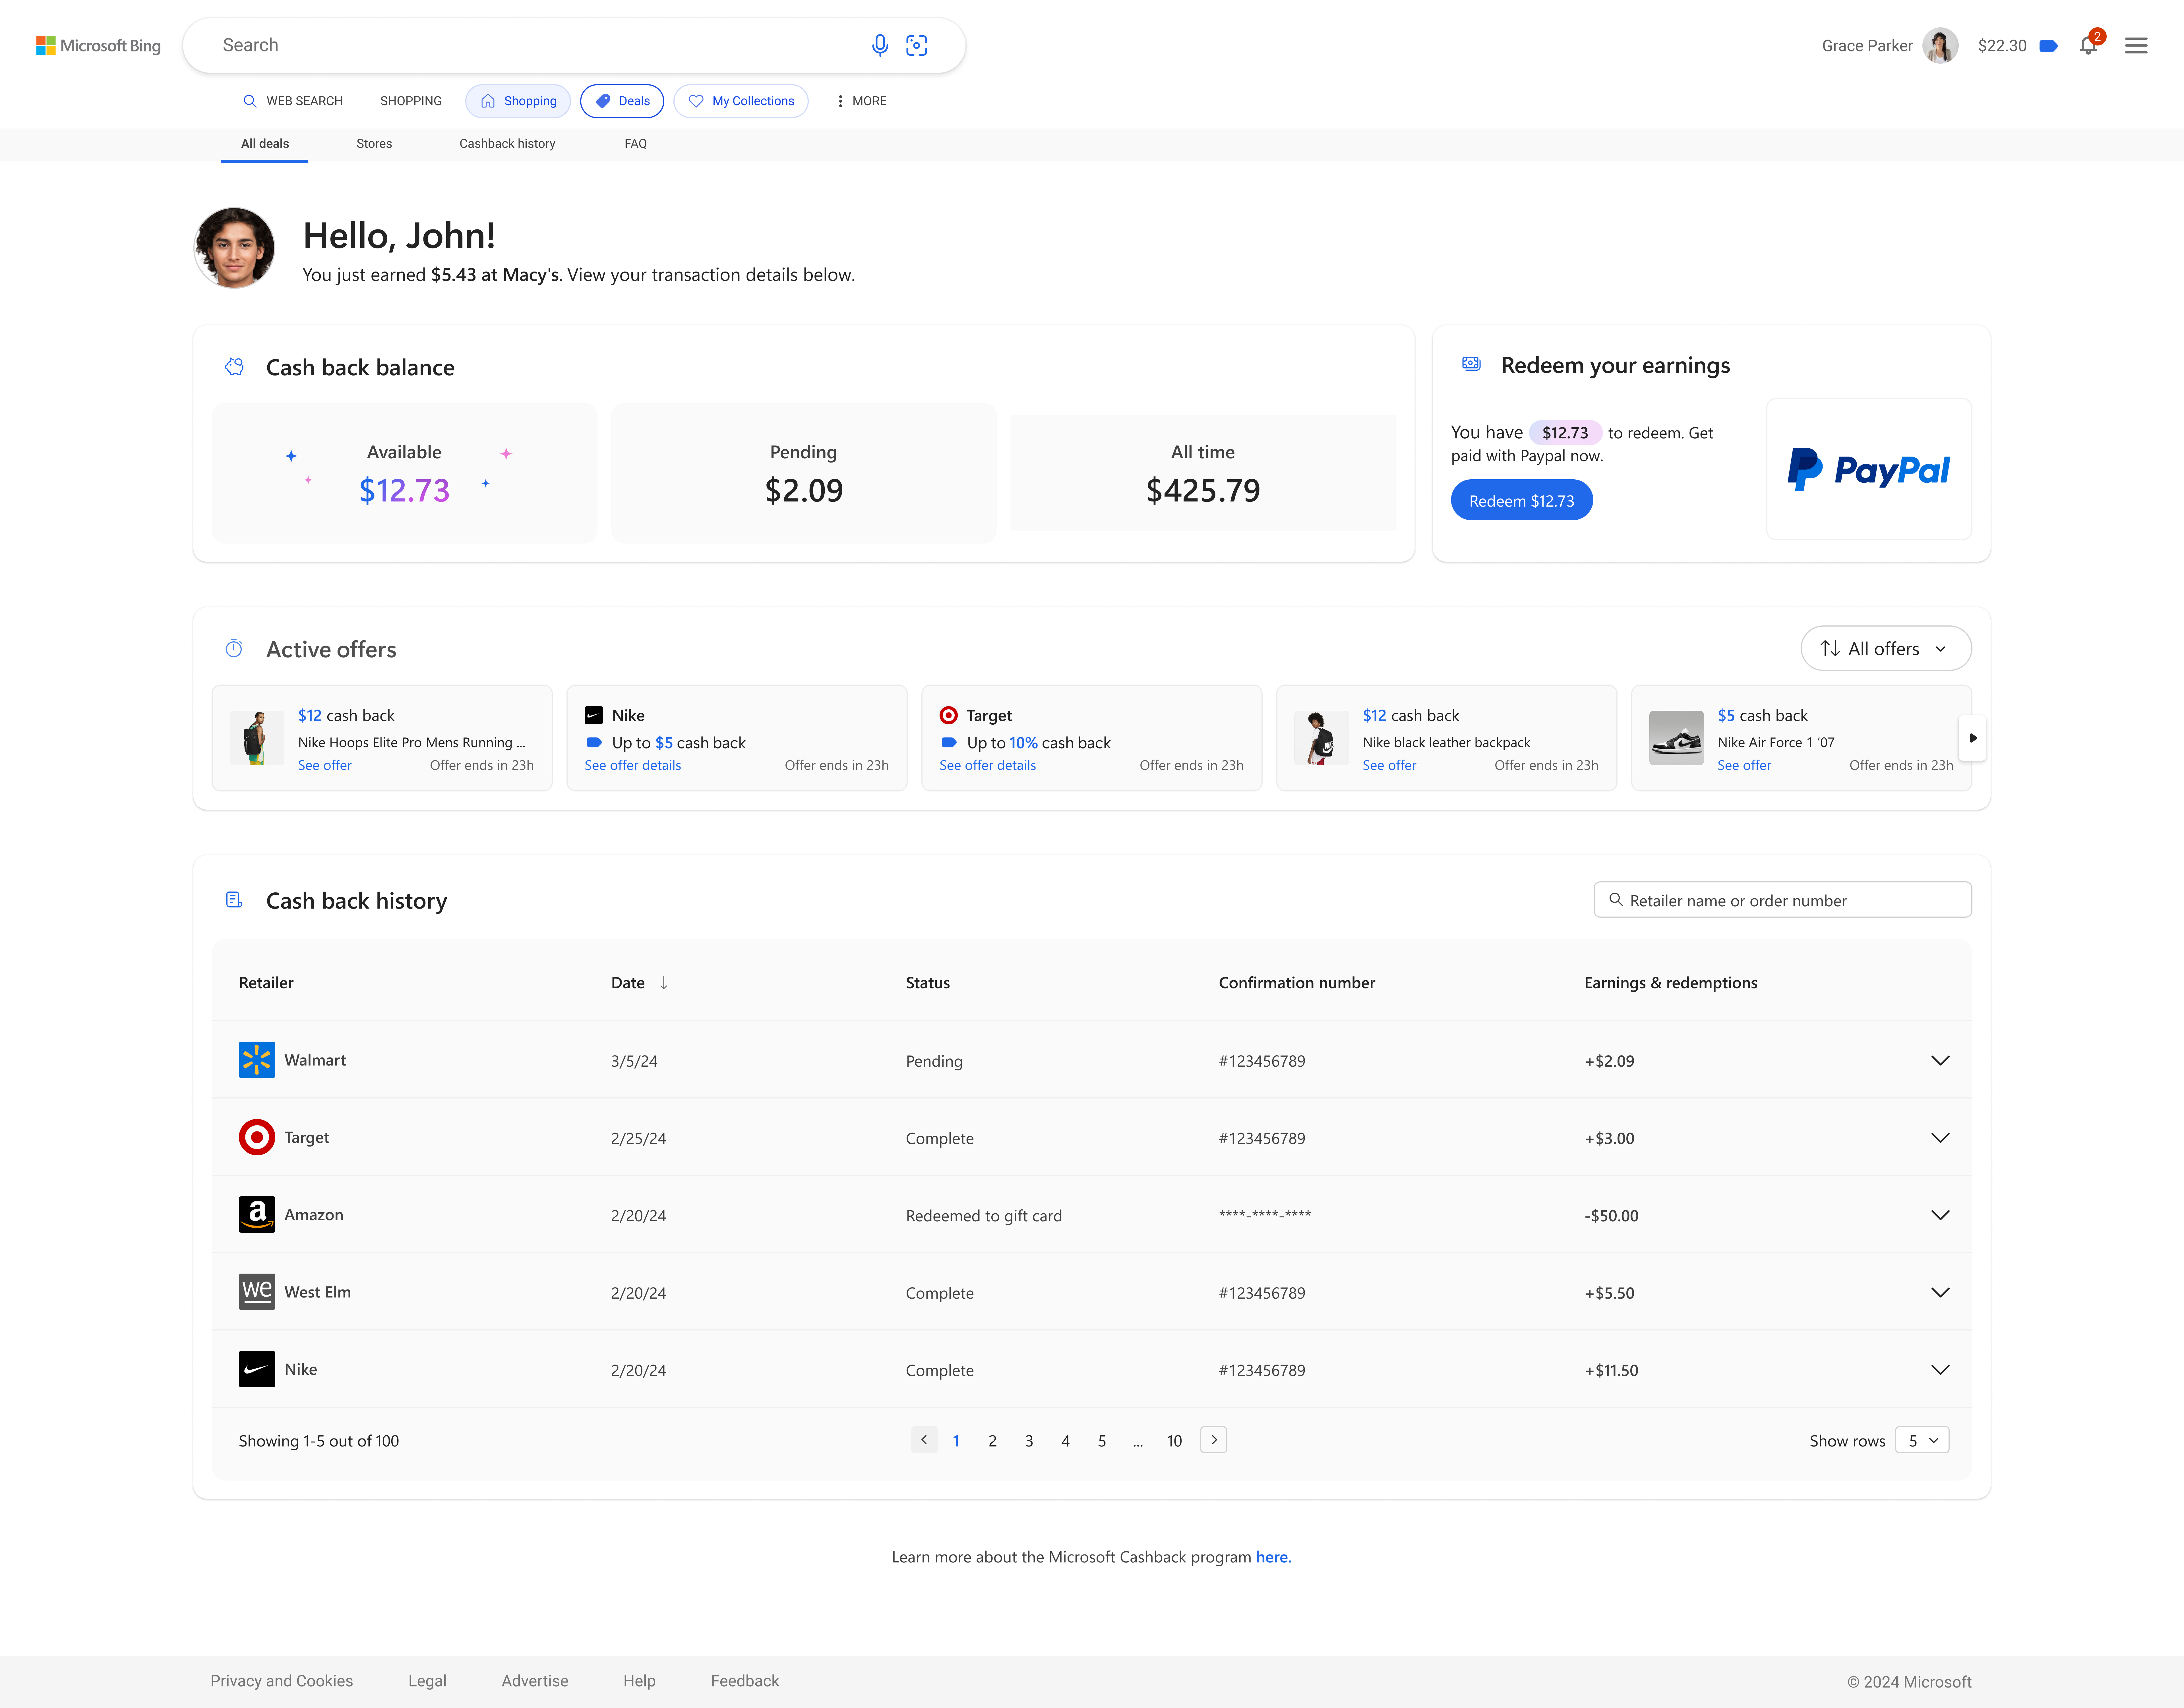Click the Available $12.73 balance card
Image resolution: width=2184 pixels, height=1708 pixels.
pos(404,473)
